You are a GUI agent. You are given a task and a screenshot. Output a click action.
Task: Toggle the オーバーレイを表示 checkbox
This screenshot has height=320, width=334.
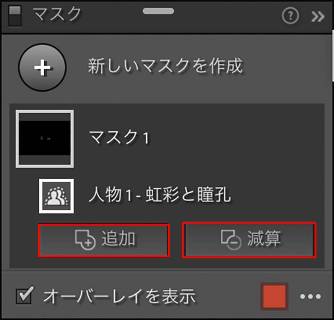coord(25,295)
